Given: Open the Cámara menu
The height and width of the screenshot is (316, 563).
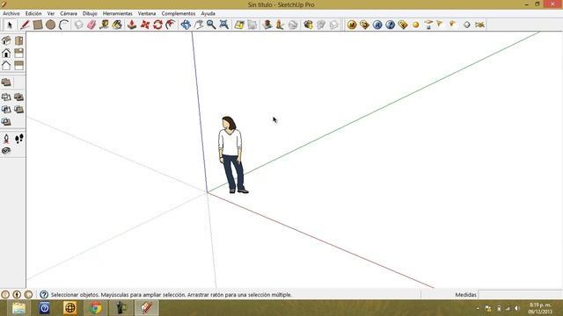Looking at the screenshot, I should click(69, 14).
